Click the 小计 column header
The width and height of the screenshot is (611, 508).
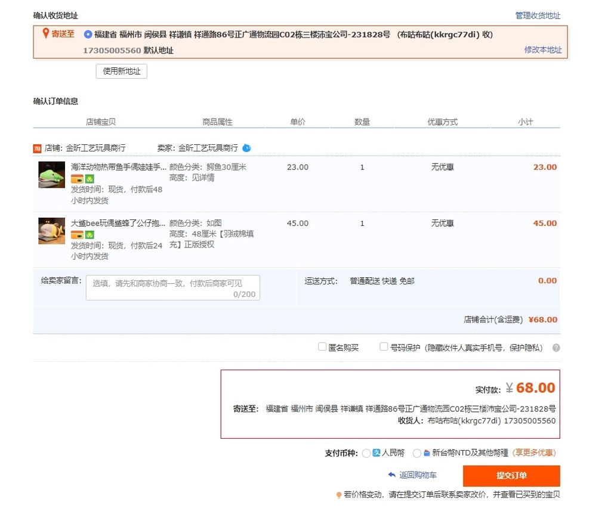coord(525,122)
